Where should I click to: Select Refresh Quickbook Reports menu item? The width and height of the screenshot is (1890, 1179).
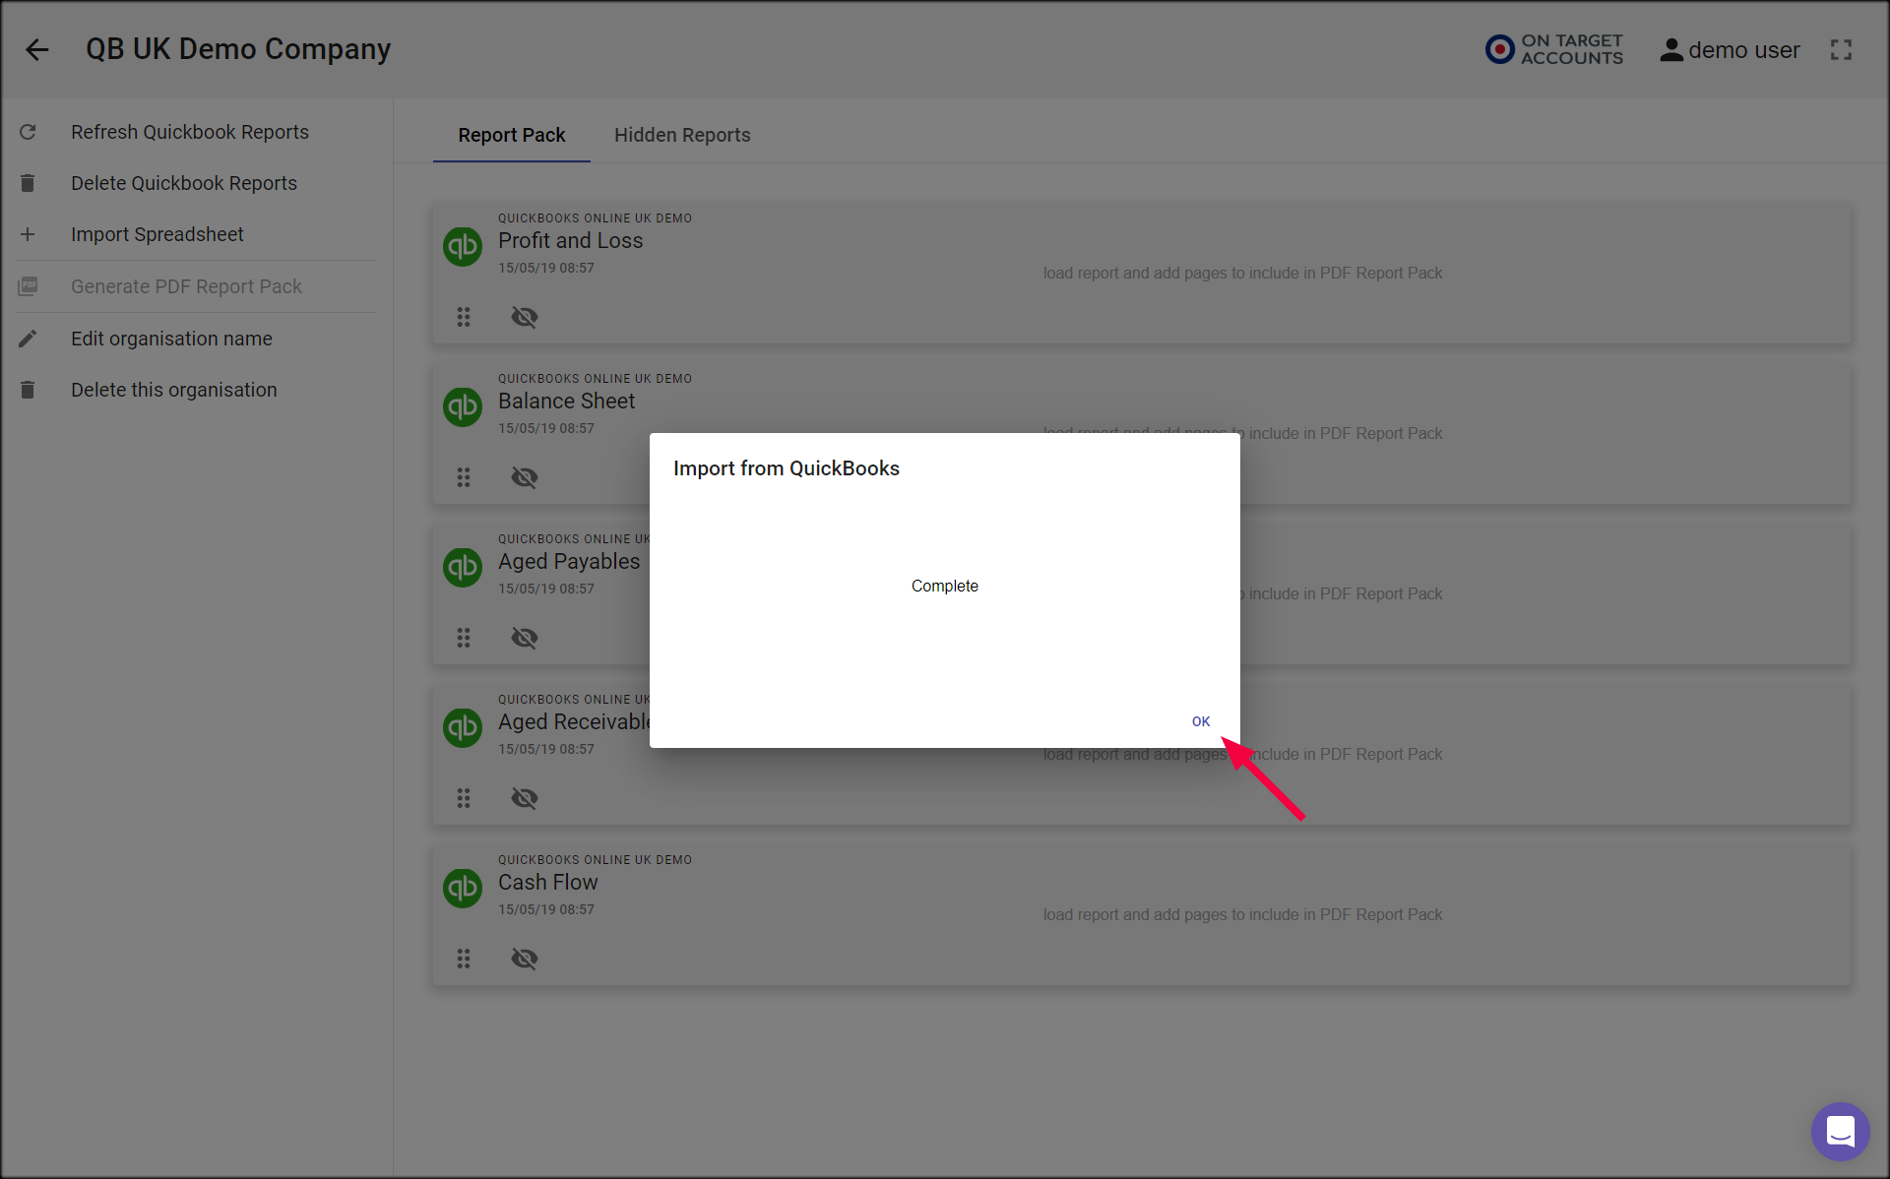197,132
